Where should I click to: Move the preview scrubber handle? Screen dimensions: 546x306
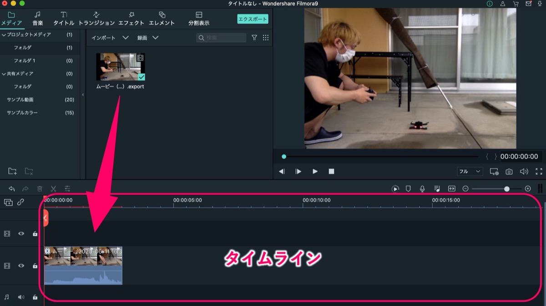pyautogui.click(x=284, y=157)
